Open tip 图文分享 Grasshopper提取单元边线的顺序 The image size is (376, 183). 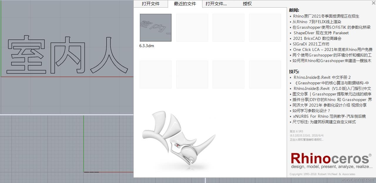pos(332,94)
